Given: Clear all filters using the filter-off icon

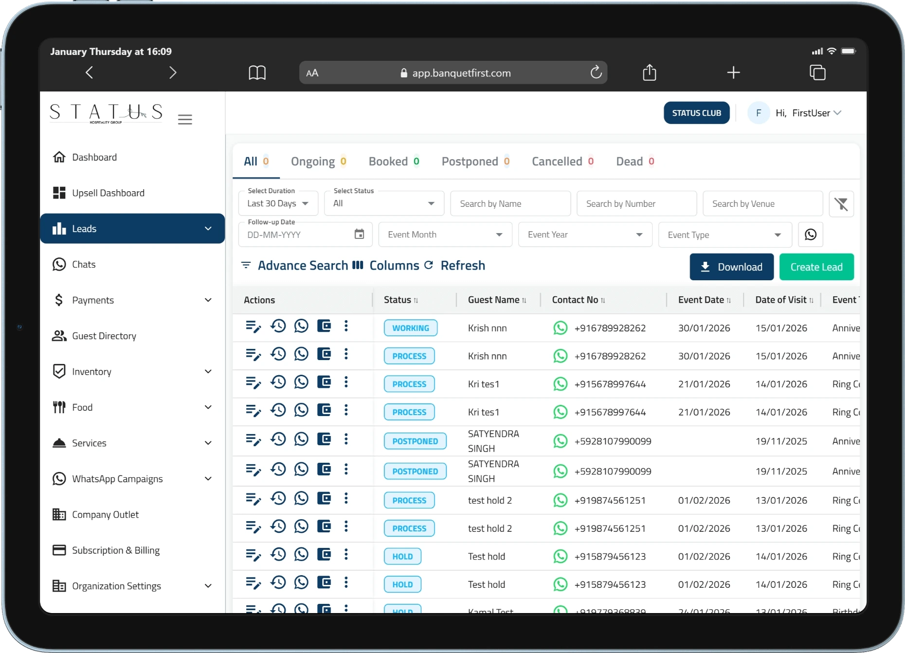Looking at the screenshot, I should tap(841, 203).
